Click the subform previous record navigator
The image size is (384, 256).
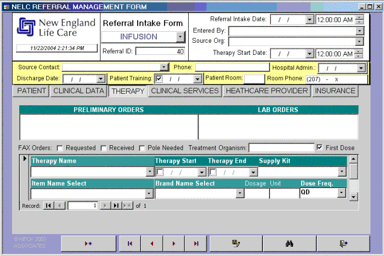(x=59, y=206)
